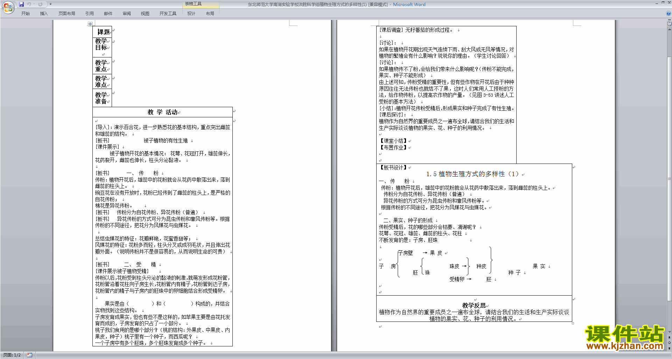Image resolution: width=672 pixels, height=359 pixels.
Task: Open the 开发工具 tab
Action: click(x=168, y=13)
